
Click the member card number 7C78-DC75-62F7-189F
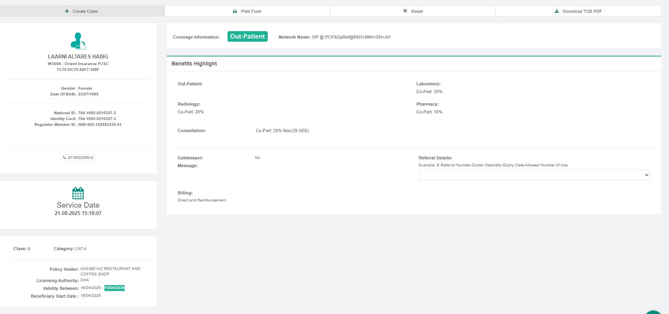[78, 70]
